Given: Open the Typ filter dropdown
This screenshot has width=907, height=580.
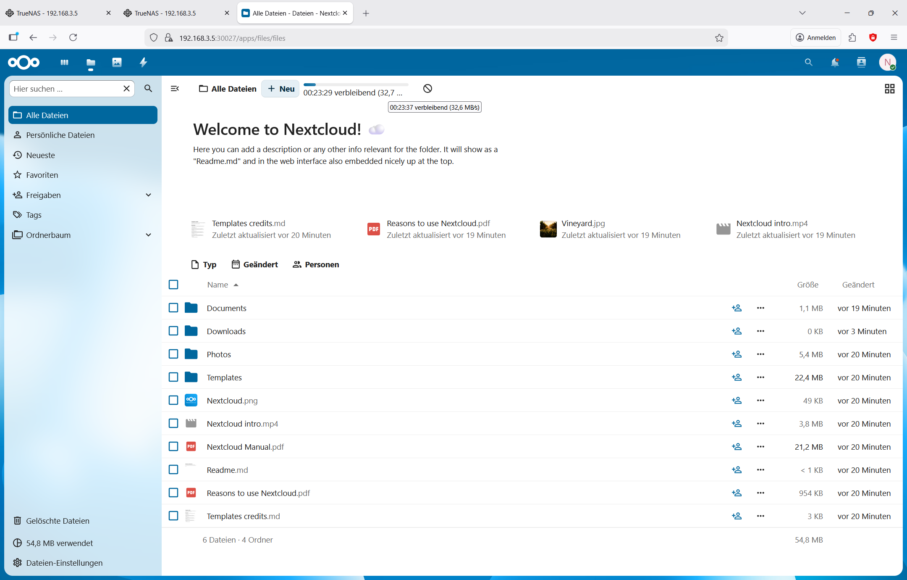Looking at the screenshot, I should [x=204, y=264].
